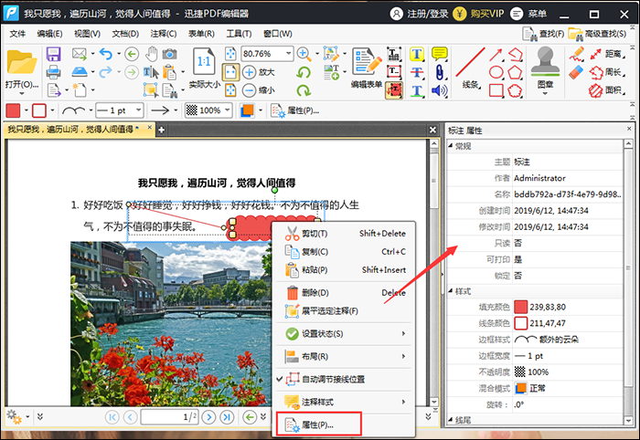Select the yellow sticky note comment tool

point(440,53)
